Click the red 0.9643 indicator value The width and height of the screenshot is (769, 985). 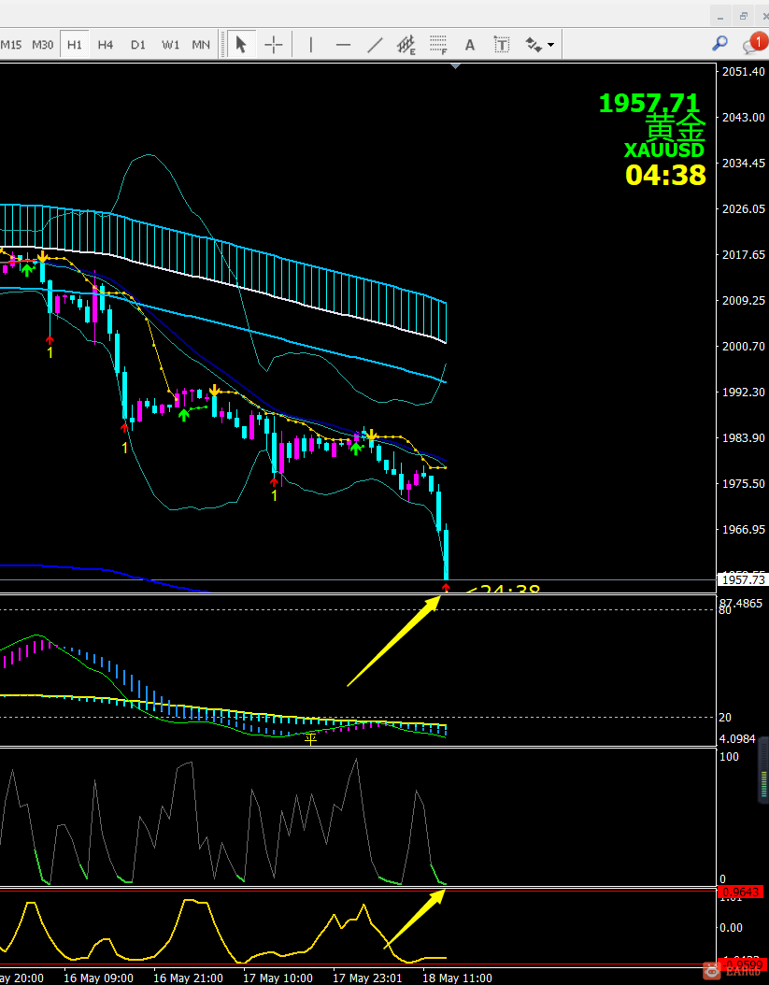[740, 892]
